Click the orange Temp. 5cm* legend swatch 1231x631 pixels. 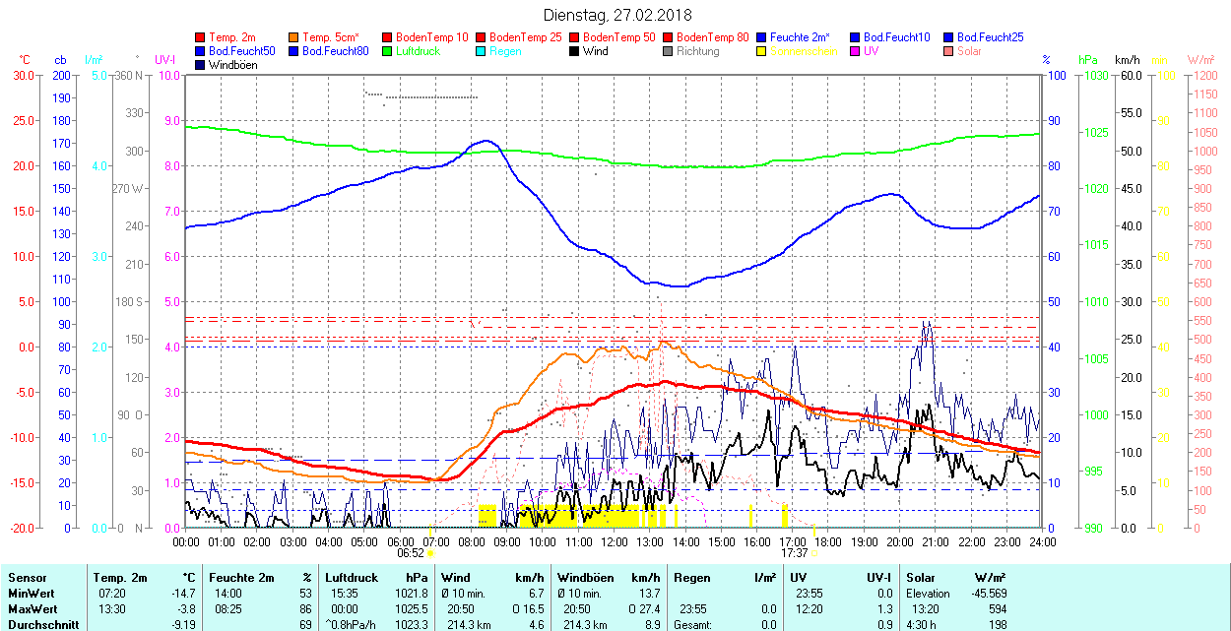pos(293,36)
